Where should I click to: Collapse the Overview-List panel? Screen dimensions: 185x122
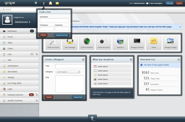coord(179,59)
